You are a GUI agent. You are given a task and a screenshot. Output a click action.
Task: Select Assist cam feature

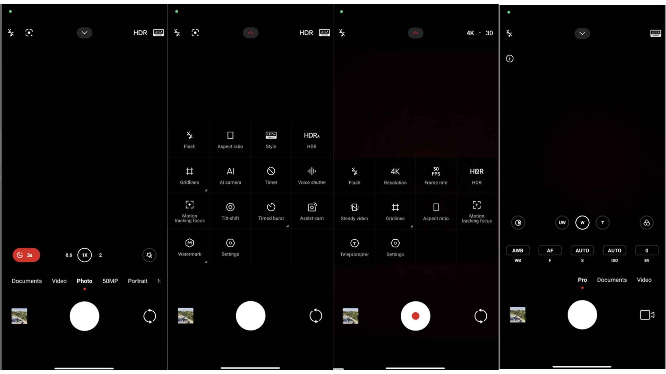[x=311, y=211]
